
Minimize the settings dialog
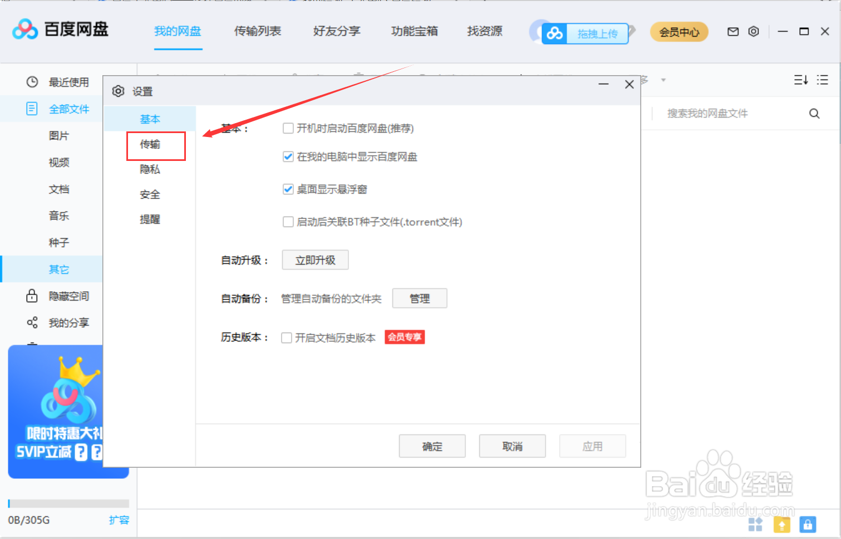click(x=604, y=84)
